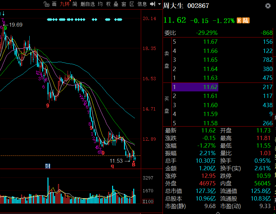Viewport: 276px width, 214px height.
Task: Click the 19.69 high price label
Action: point(16,25)
